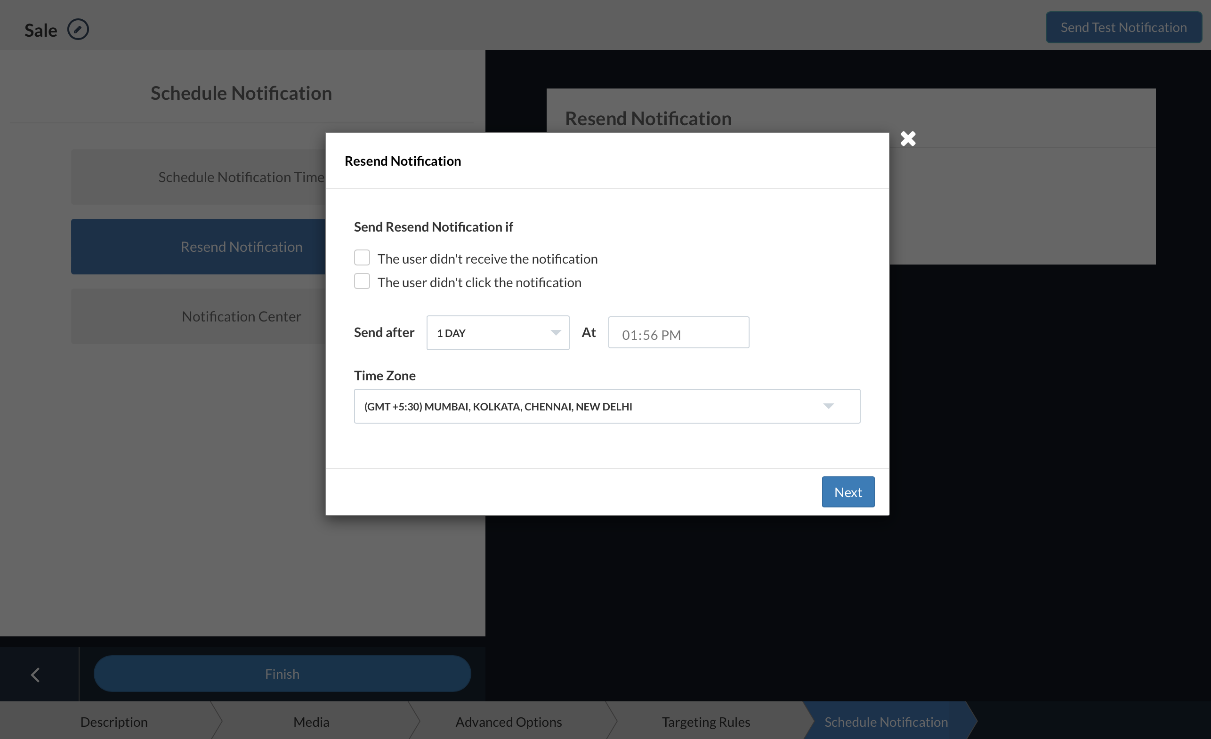Go to the Media step
The height and width of the screenshot is (739, 1211).
(311, 721)
